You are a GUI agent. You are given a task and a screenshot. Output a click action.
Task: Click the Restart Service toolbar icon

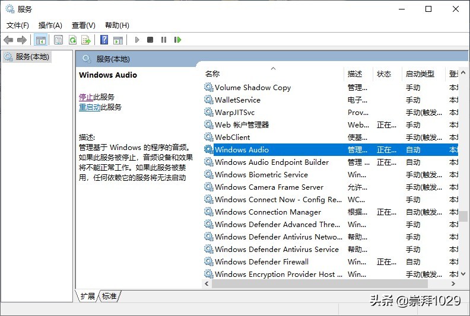point(177,40)
